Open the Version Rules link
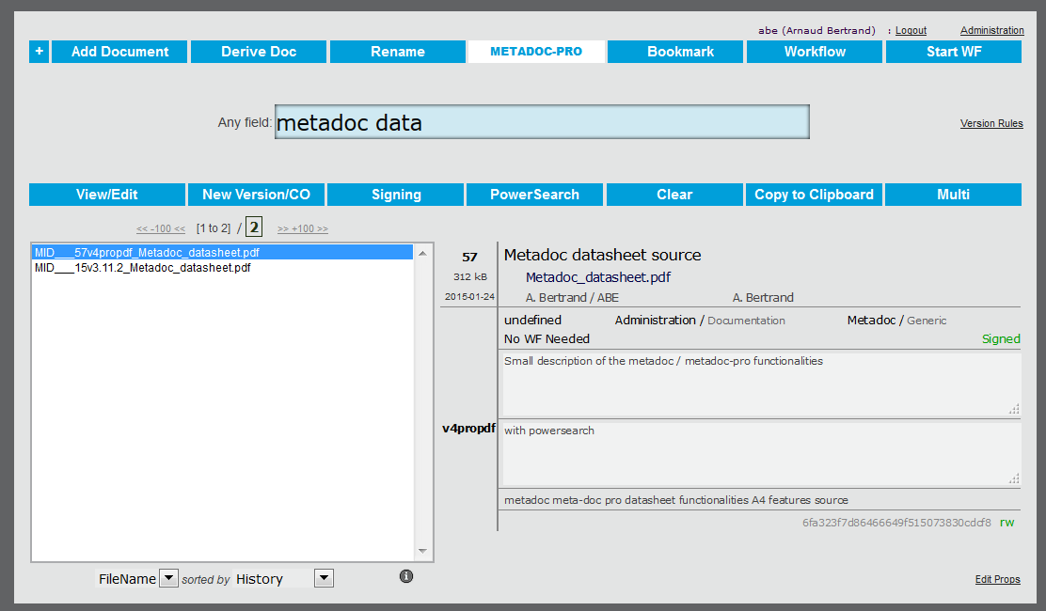This screenshot has height=611, width=1046. click(x=991, y=123)
